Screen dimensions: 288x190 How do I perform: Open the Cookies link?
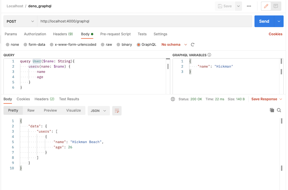pyautogui.click(x=275, y=34)
